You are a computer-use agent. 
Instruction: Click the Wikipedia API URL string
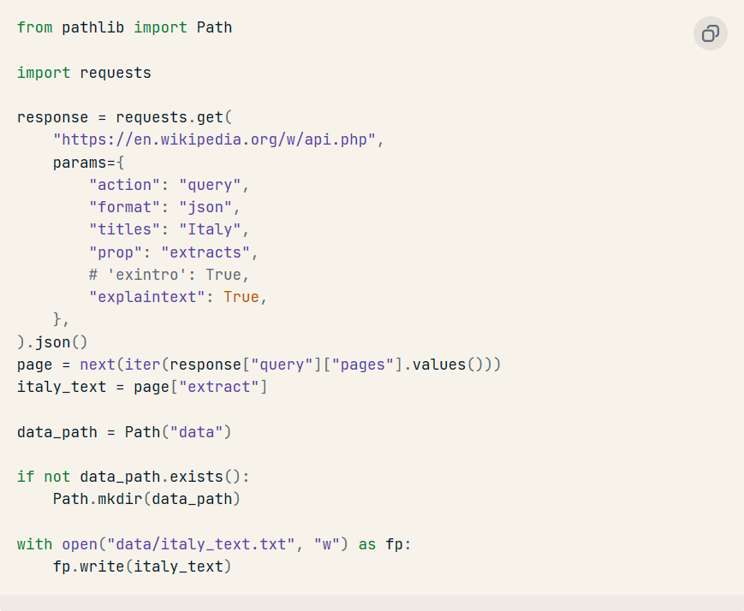tap(214, 140)
